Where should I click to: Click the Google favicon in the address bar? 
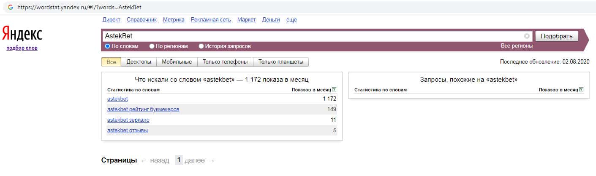coord(11,7)
